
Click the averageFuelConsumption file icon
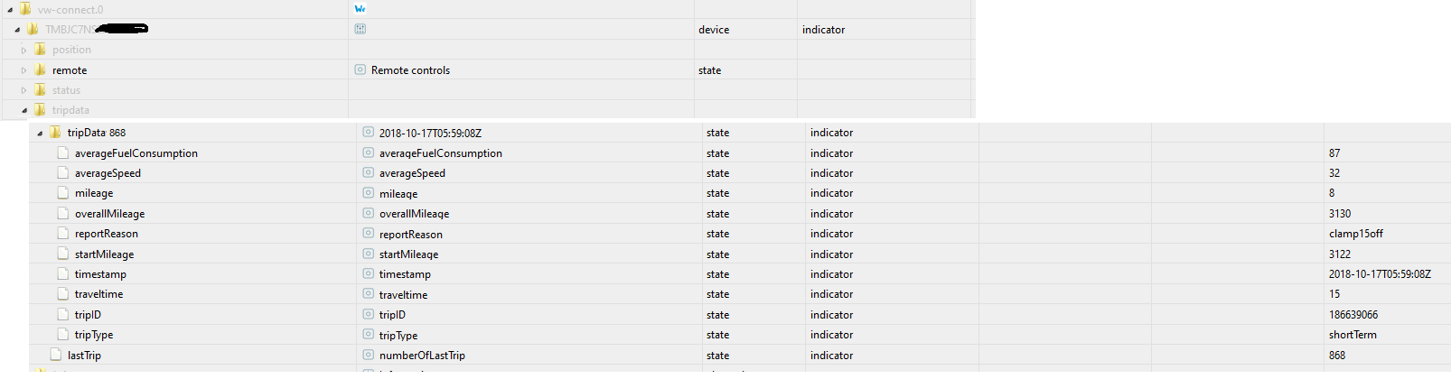(x=62, y=153)
